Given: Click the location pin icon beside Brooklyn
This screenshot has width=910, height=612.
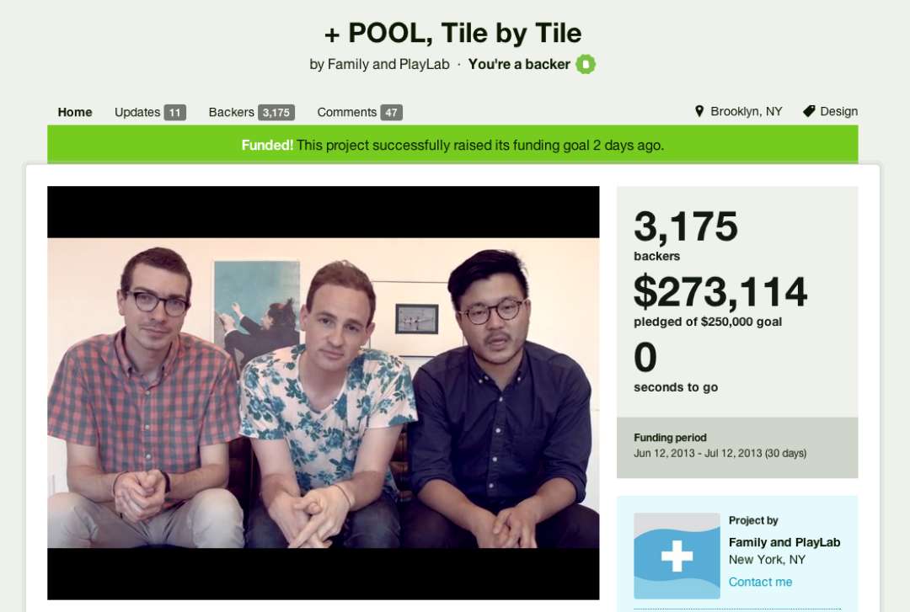Looking at the screenshot, I should click(699, 111).
